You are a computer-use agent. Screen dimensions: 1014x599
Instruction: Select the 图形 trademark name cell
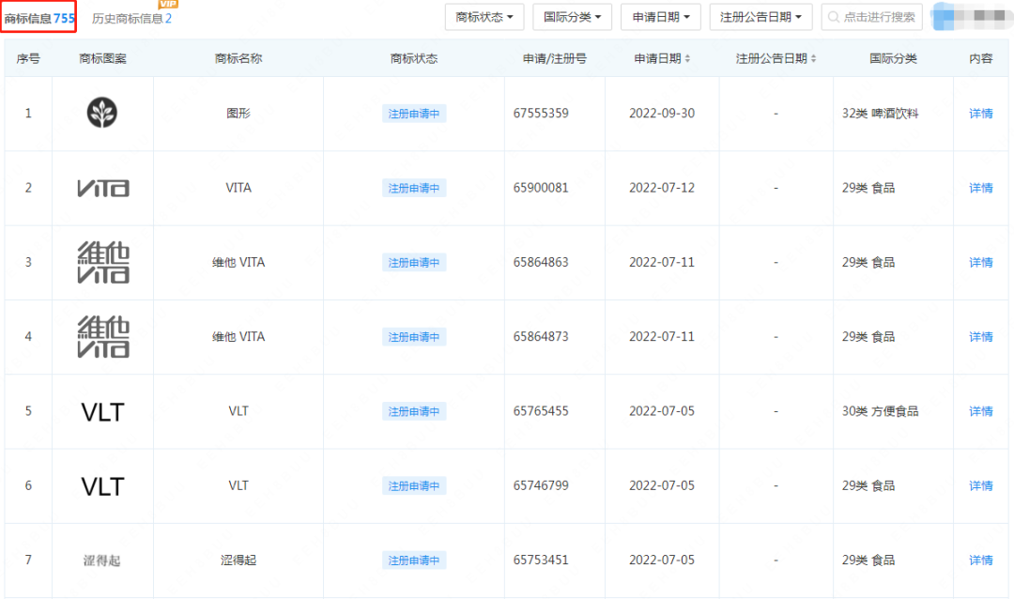coord(238,114)
